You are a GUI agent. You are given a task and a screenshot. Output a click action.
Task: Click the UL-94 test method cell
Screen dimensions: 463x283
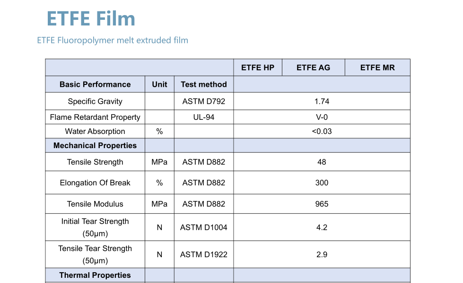click(204, 117)
